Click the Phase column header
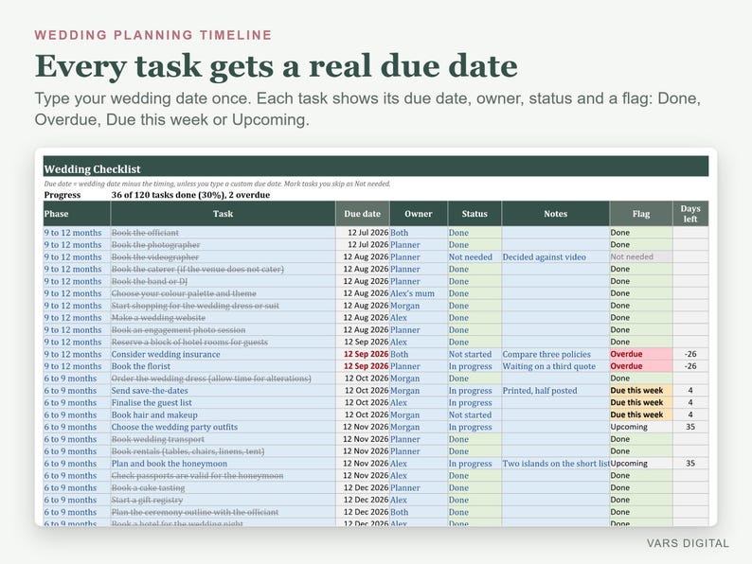 click(x=77, y=214)
